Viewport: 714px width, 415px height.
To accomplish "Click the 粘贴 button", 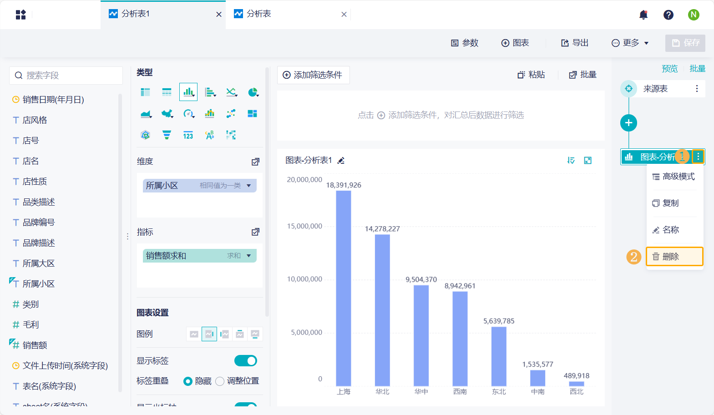I will tap(531, 75).
